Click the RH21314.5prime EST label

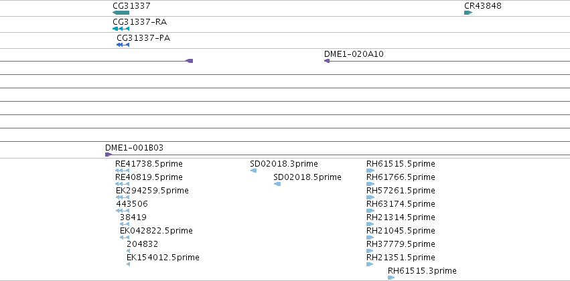(401, 217)
